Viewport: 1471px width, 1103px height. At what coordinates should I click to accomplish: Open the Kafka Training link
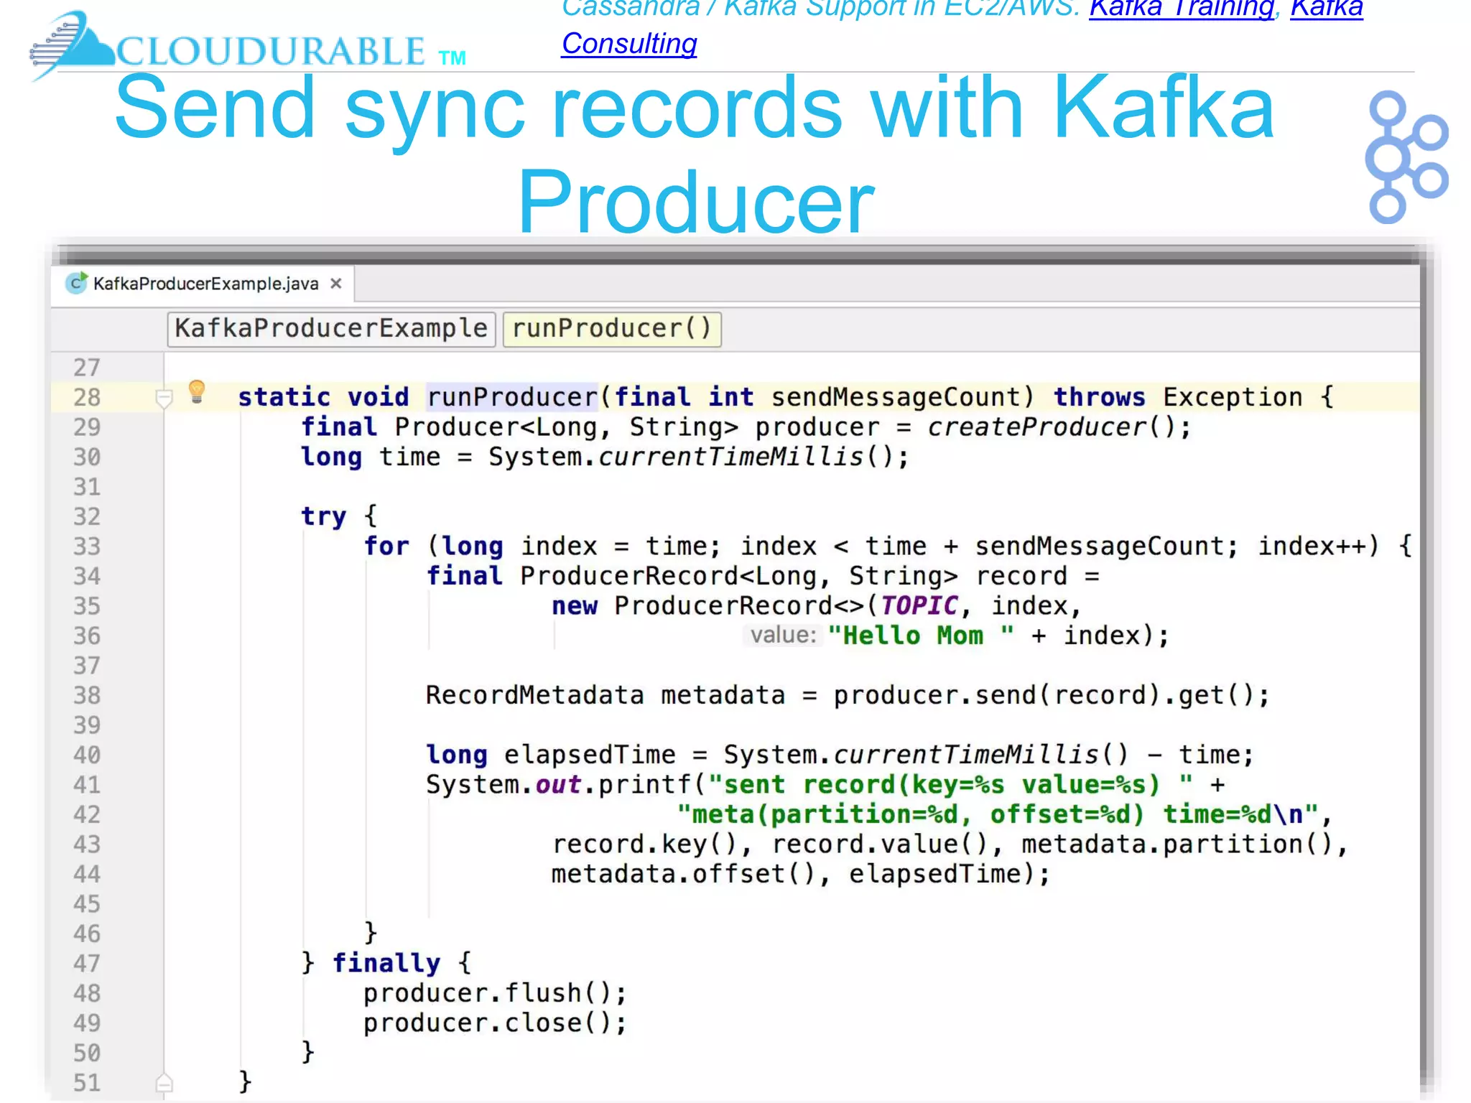point(1182,9)
